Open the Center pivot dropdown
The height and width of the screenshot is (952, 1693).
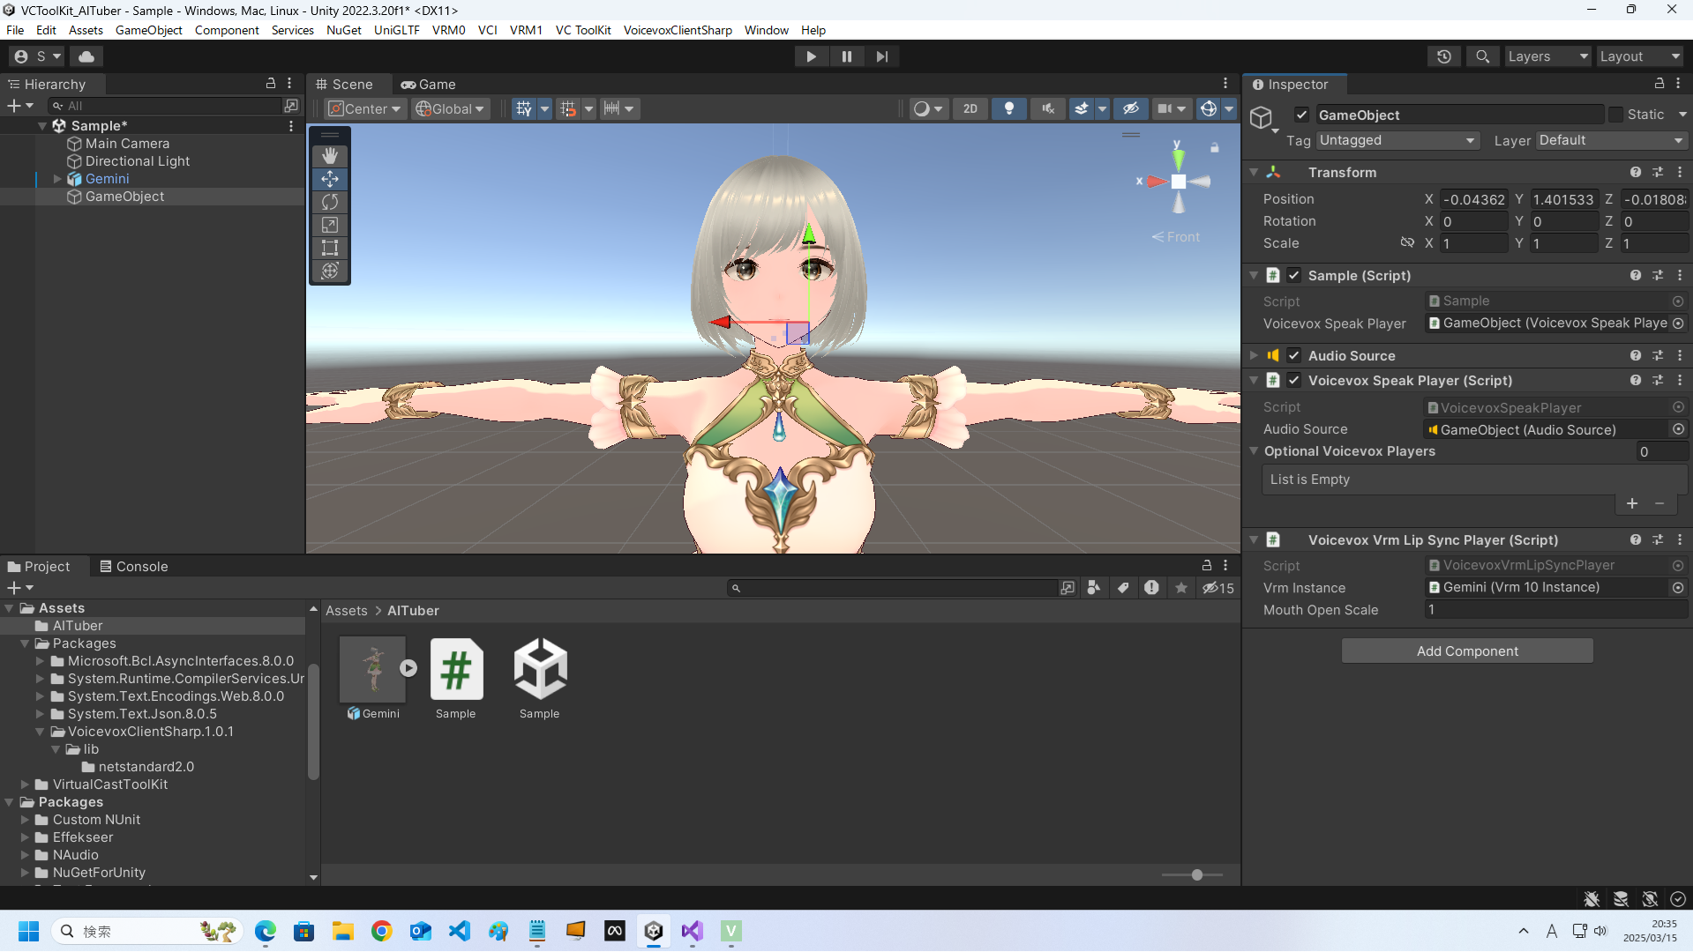point(364,108)
